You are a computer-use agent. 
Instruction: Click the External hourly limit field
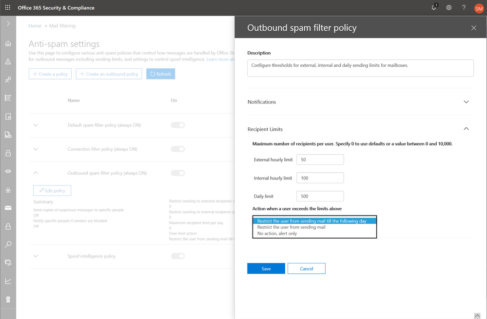coord(320,159)
